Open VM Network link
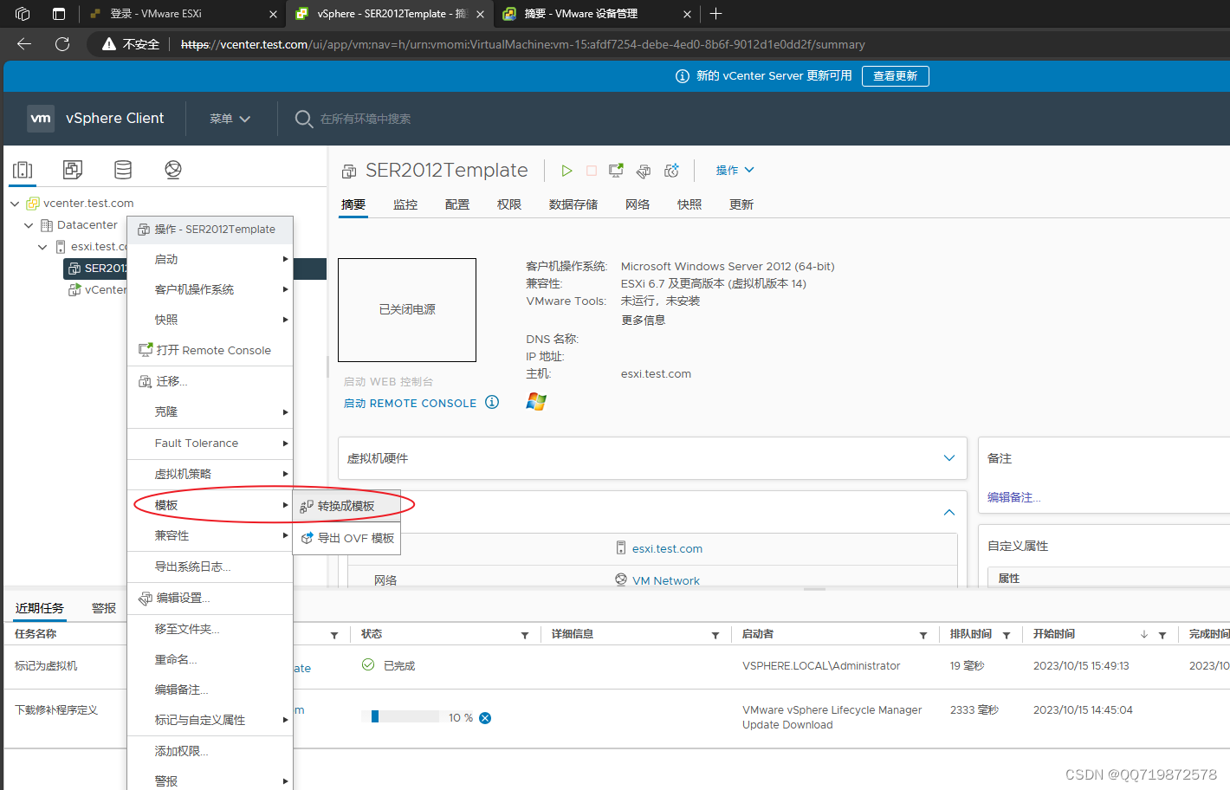Screen dimensions: 1230x790 (665, 580)
